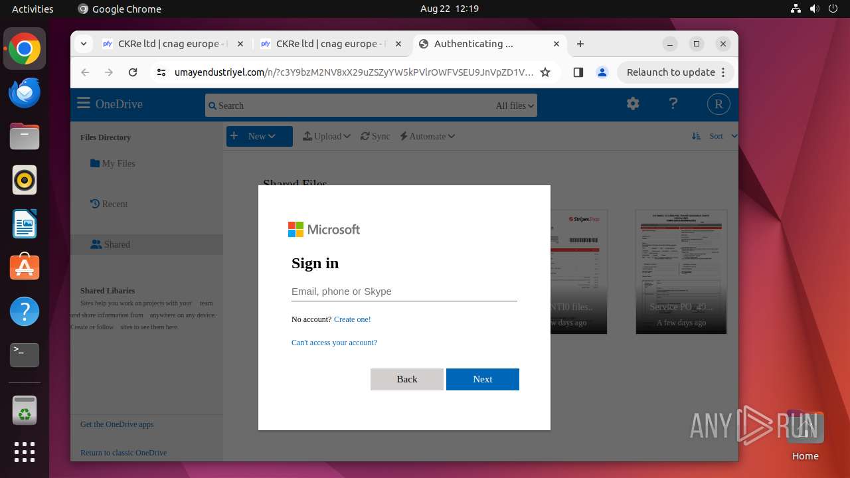Click Get the OneDrive apps link
850x478 pixels.
(x=117, y=424)
